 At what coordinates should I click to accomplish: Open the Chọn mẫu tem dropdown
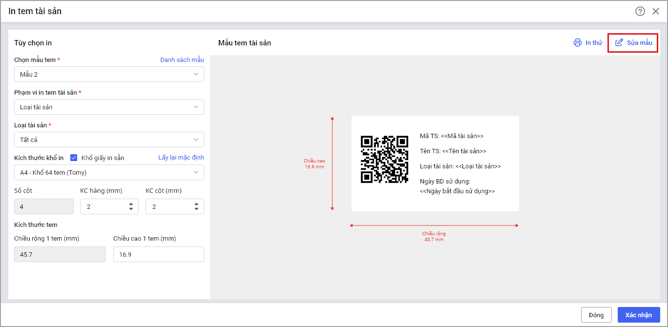109,74
